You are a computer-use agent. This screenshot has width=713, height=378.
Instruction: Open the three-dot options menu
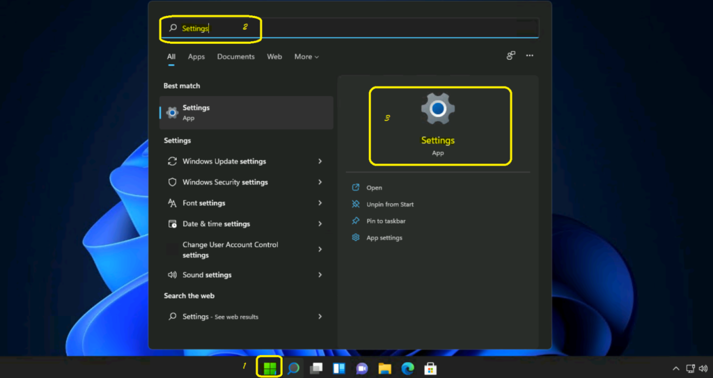(530, 56)
